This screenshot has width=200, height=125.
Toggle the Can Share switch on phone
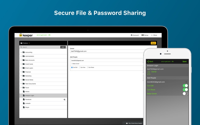point(185,90)
